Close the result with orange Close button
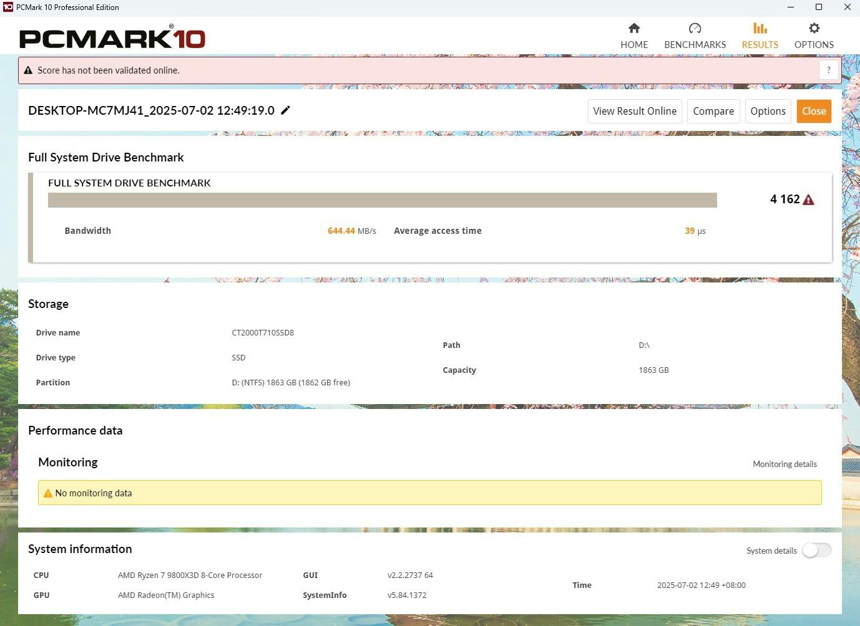This screenshot has height=626, width=860. (814, 111)
